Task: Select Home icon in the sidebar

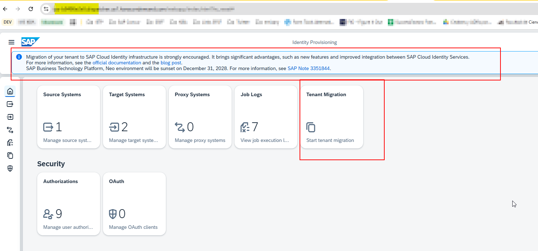Action: [x=10, y=91]
